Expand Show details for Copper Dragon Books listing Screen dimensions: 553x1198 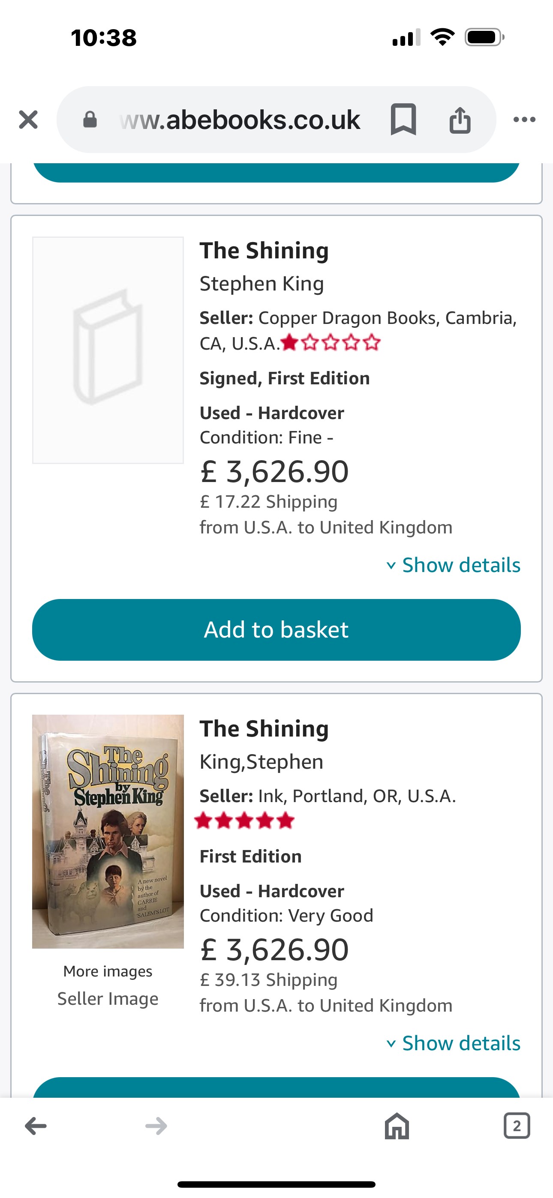tap(454, 565)
